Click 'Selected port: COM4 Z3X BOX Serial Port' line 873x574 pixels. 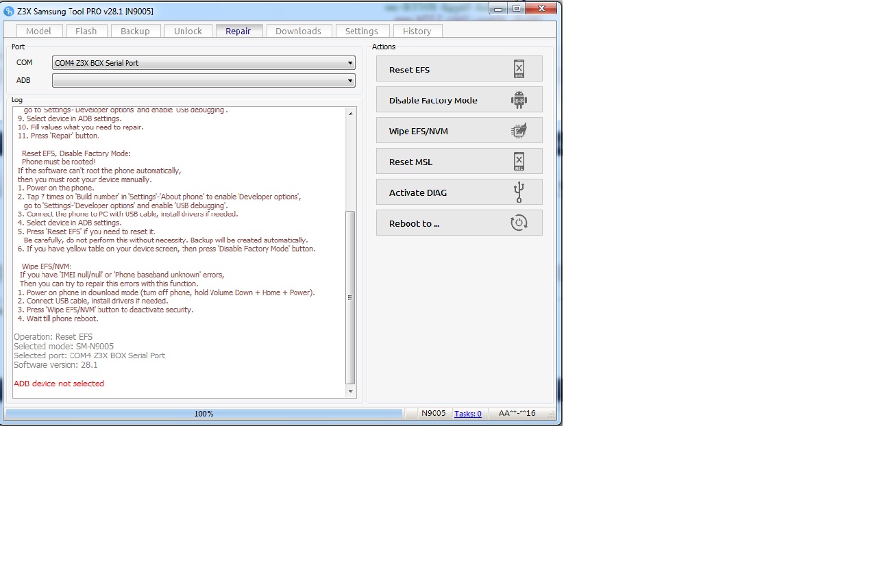pos(89,355)
